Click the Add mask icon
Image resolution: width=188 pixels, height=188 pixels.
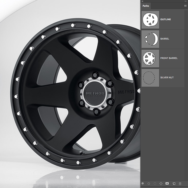167,183
